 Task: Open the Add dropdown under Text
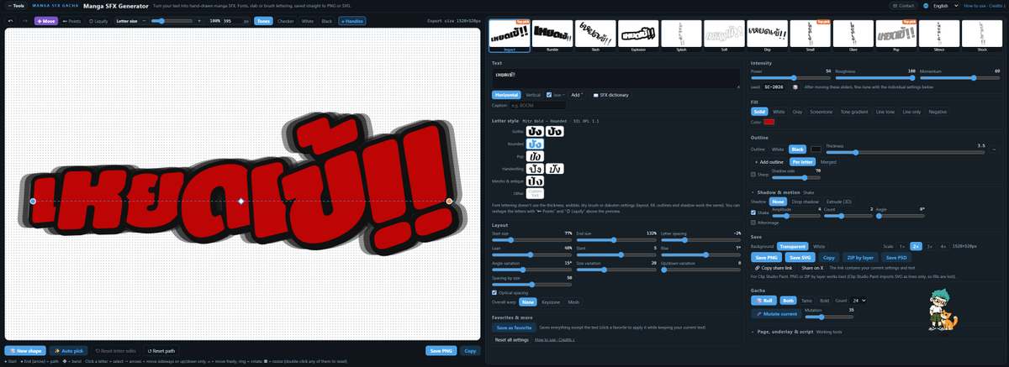point(578,95)
